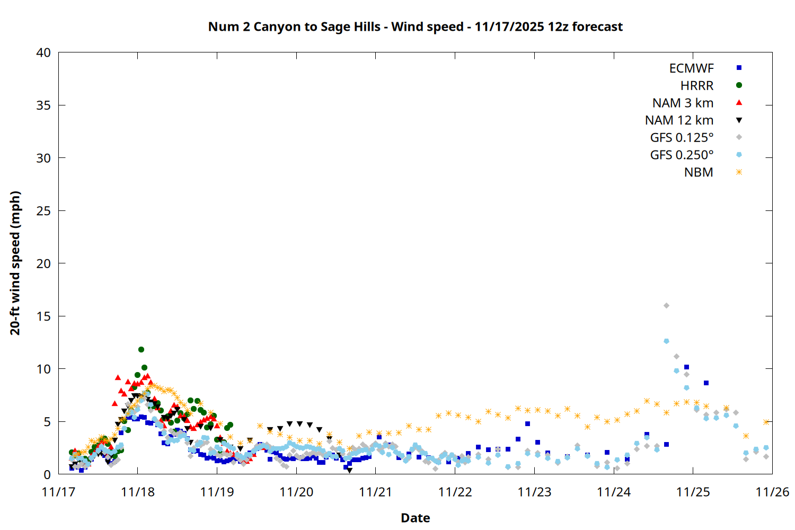Select the HRRR legend label
Screen dimensions: 795x530
[x=696, y=86]
